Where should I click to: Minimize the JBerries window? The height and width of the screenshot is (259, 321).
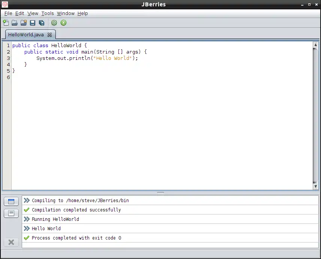pyautogui.click(x=302, y=4)
